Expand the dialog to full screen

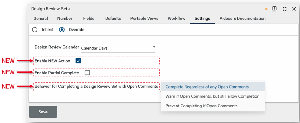(285, 9)
